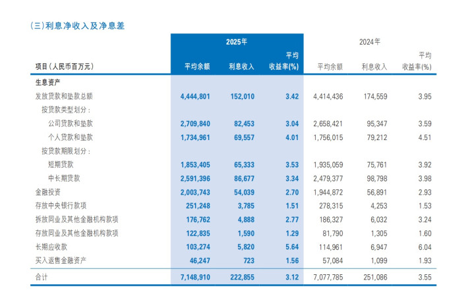Click the 金融投资 row label
The height and width of the screenshot is (296, 474).
click(47, 192)
